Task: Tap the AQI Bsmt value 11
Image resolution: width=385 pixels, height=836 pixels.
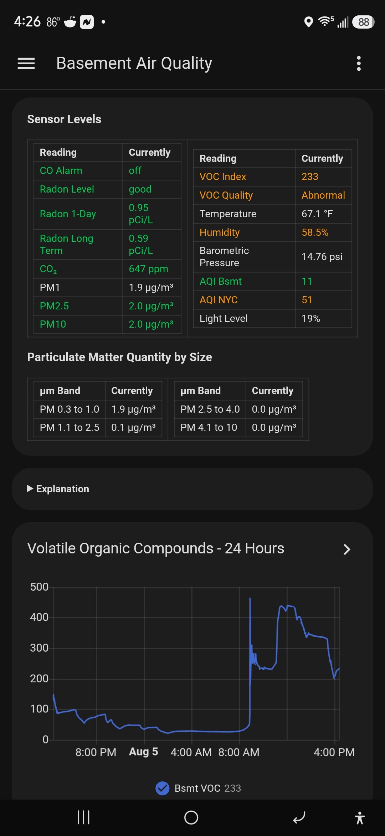Action: pyautogui.click(x=307, y=282)
